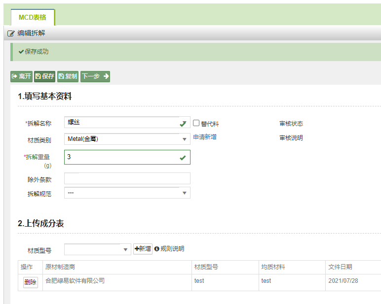Click the 除外条款 text field
The image size is (381, 304).
tap(127, 178)
